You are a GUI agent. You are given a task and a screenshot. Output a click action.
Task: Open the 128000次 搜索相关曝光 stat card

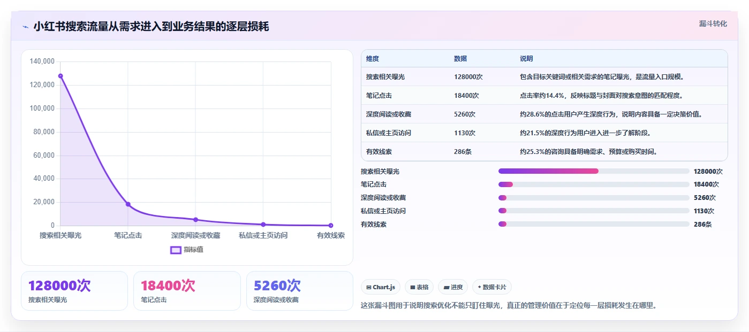[x=74, y=291]
